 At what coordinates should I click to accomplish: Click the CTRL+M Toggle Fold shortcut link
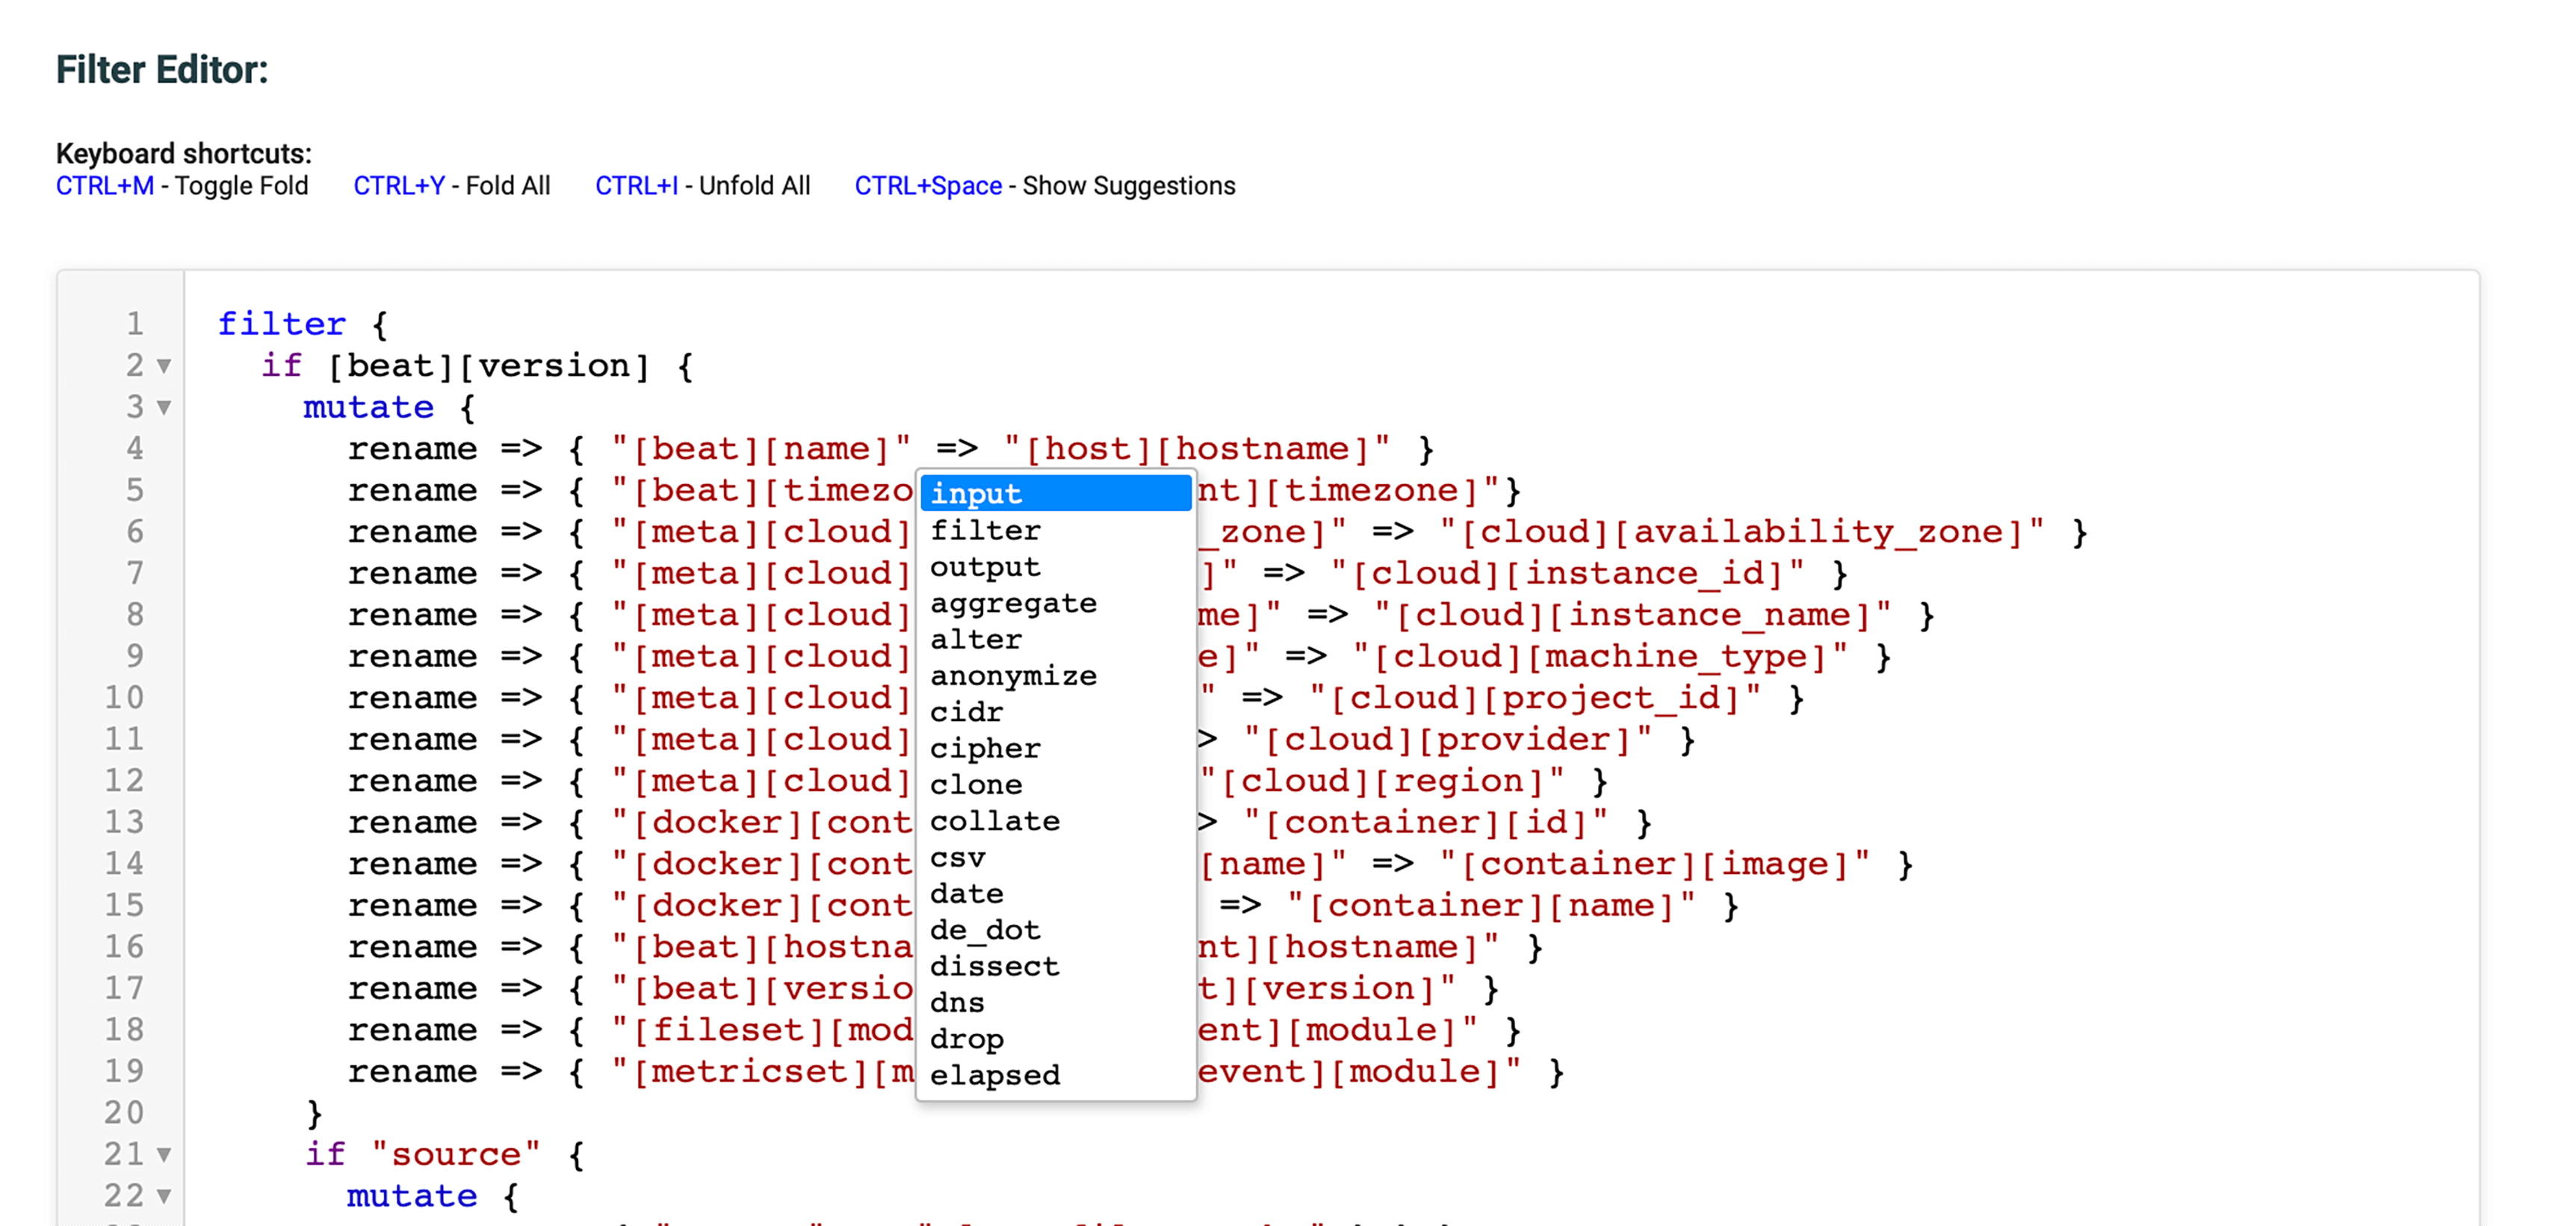point(105,185)
